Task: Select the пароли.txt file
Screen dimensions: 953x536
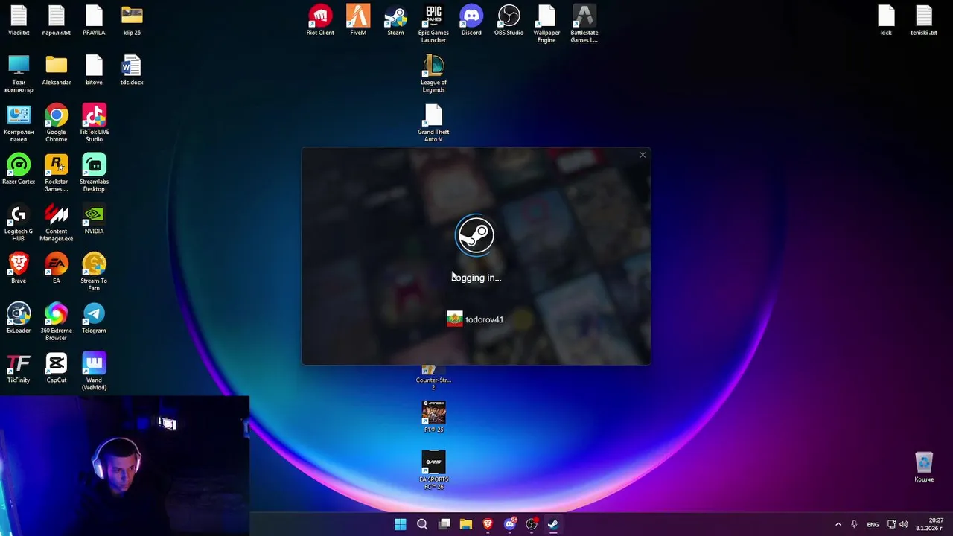Action: [x=57, y=20]
